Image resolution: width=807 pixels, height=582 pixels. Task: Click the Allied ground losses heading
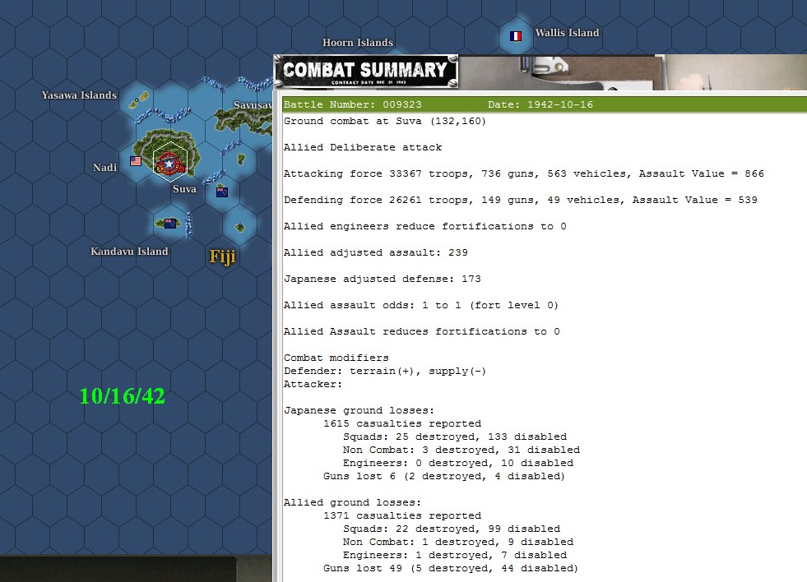(x=353, y=503)
